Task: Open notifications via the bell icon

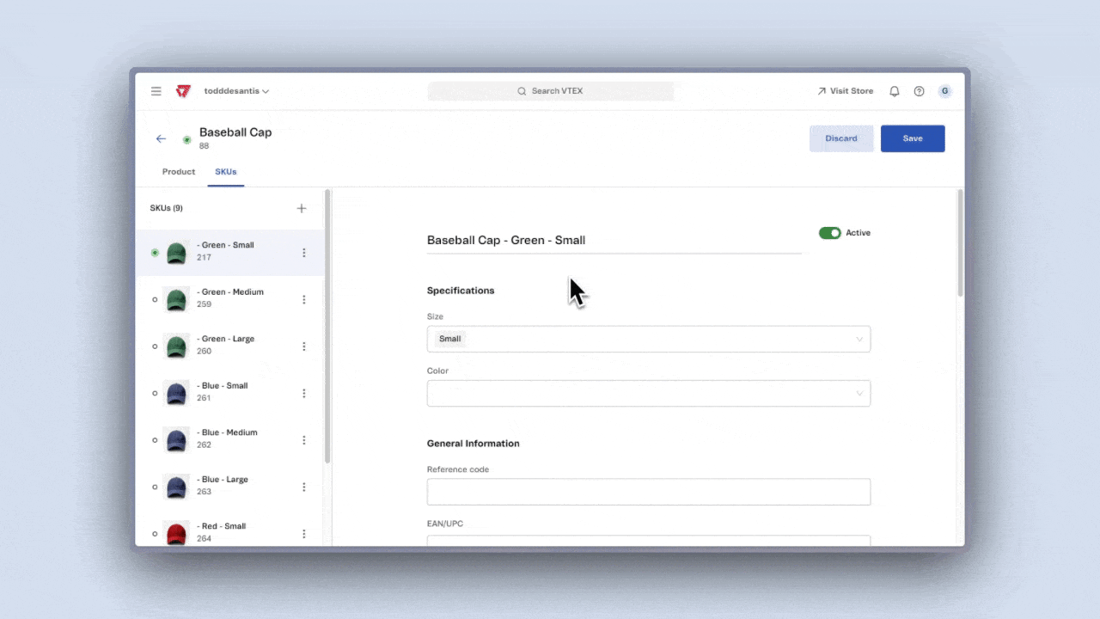Action: pyautogui.click(x=894, y=91)
